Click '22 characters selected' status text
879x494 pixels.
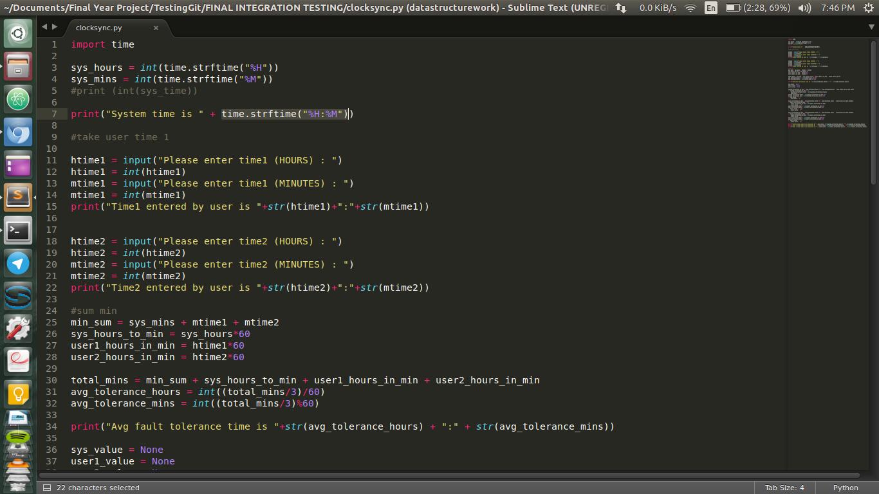[x=98, y=488]
